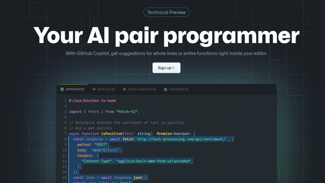This screenshot has width=325, height=183.
Task: Click the Sign up button
Action: pyautogui.click(x=166, y=68)
